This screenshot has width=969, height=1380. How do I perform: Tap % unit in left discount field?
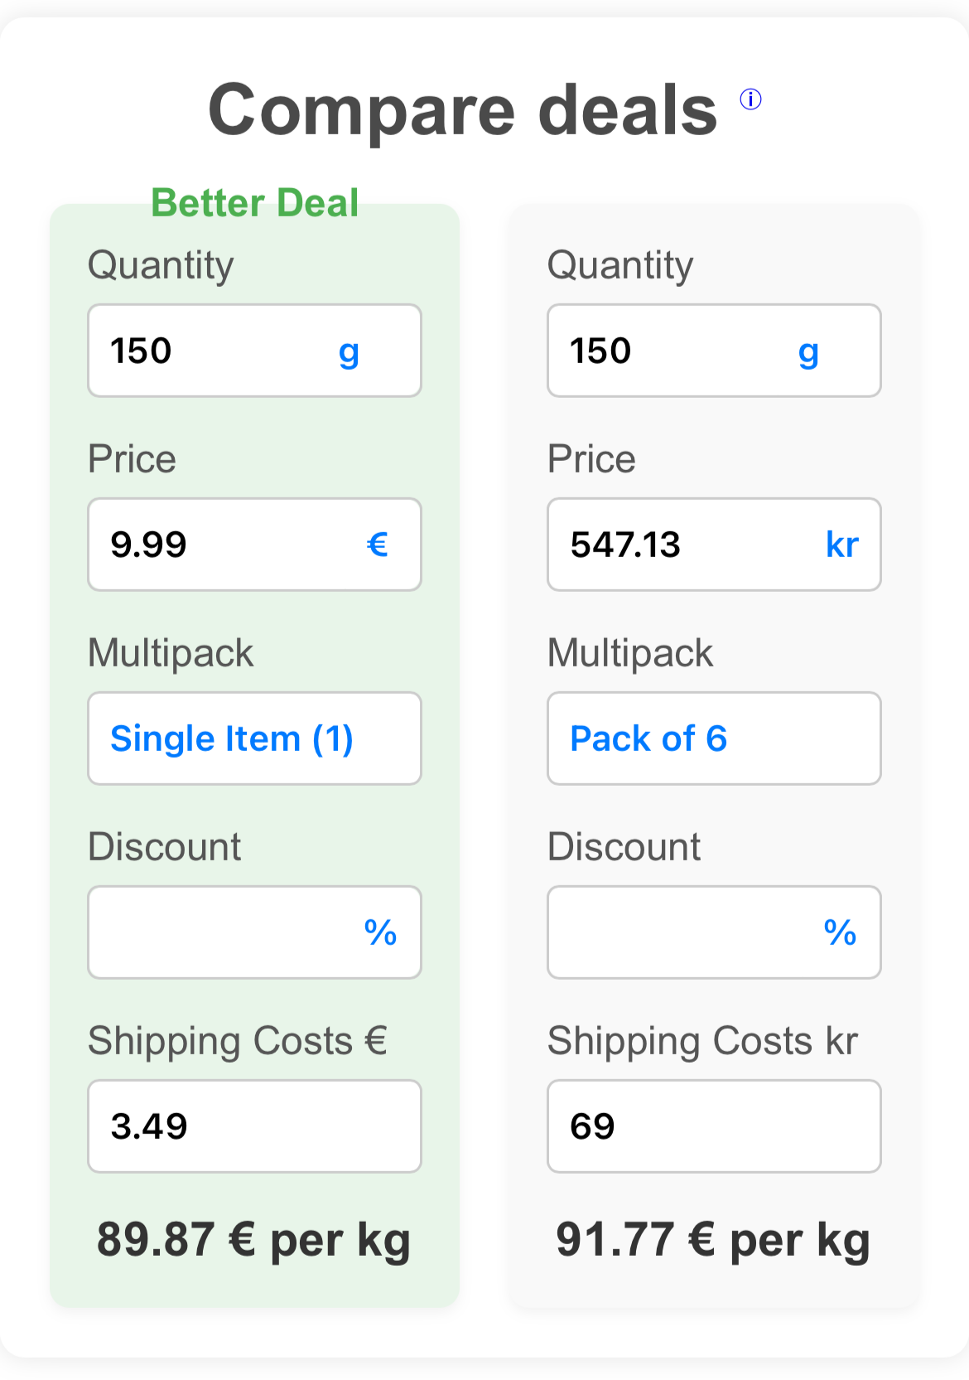381,932
